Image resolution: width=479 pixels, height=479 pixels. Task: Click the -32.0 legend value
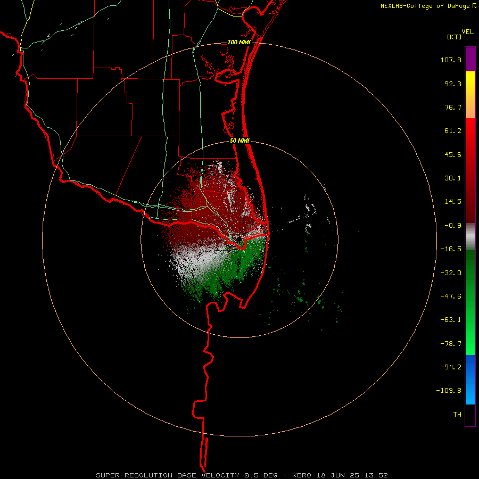[x=451, y=273]
